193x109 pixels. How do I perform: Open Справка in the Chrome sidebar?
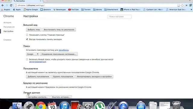[7, 40]
